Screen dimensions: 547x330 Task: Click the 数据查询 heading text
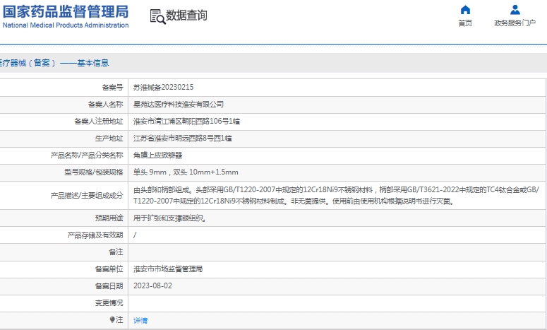[x=186, y=16]
